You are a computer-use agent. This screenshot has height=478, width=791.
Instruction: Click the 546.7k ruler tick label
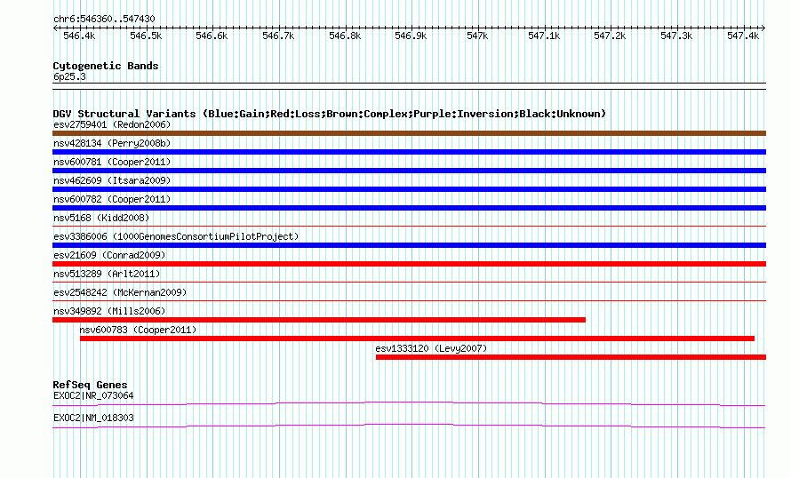[x=278, y=36]
